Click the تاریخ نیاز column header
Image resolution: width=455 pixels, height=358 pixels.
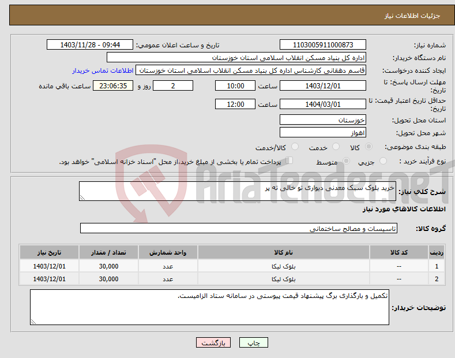[x=50, y=252]
